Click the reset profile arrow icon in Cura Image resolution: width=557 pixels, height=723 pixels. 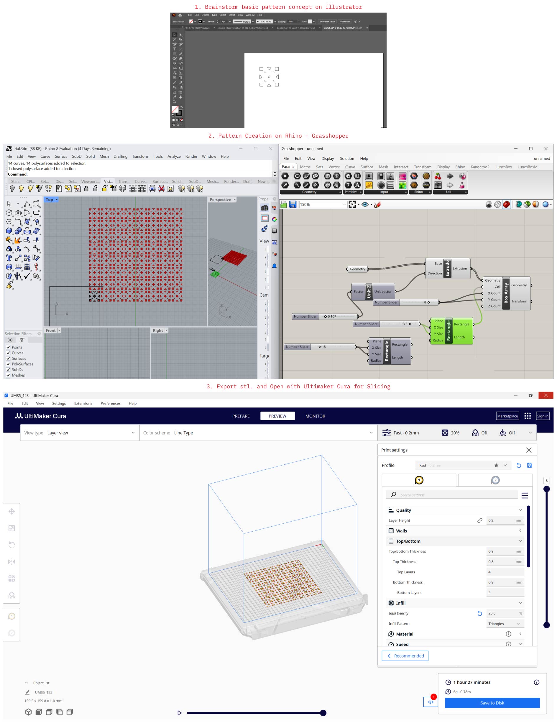click(x=519, y=465)
